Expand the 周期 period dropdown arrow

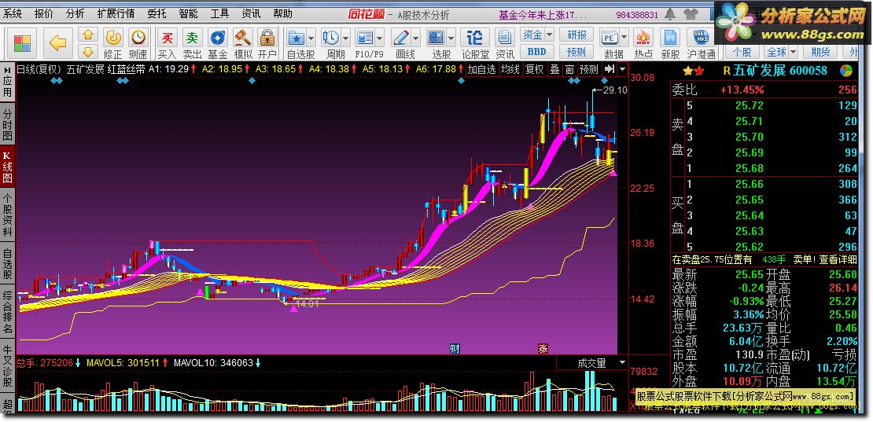[345, 38]
